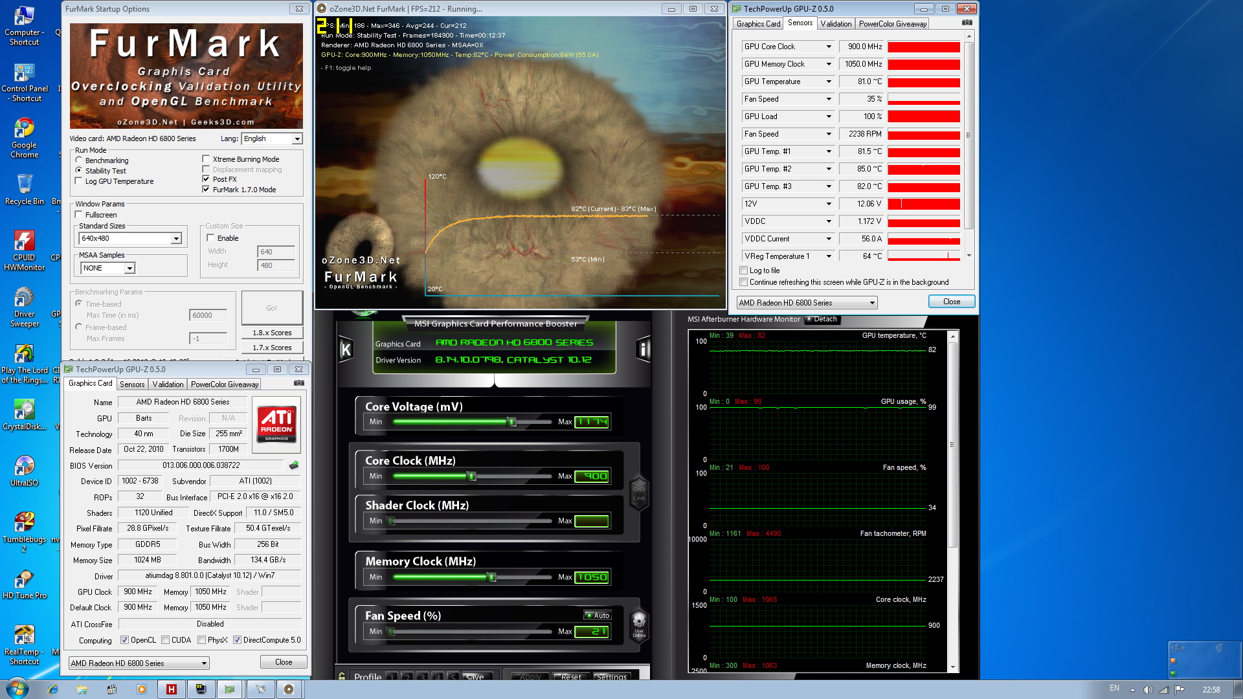Click Windows Start orb
This screenshot has width=1243, height=699.
pos(17,689)
